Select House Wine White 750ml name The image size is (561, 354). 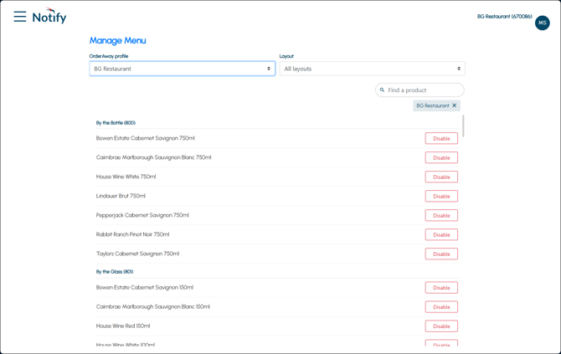click(x=126, y=177)
